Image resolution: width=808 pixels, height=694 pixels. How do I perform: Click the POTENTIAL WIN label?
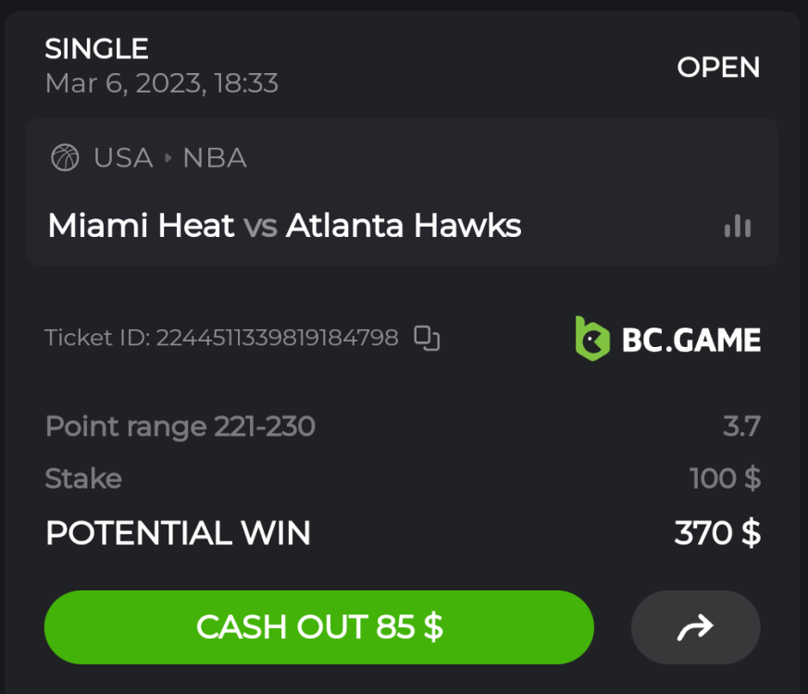pyautogui.click(x=178, y=533)
